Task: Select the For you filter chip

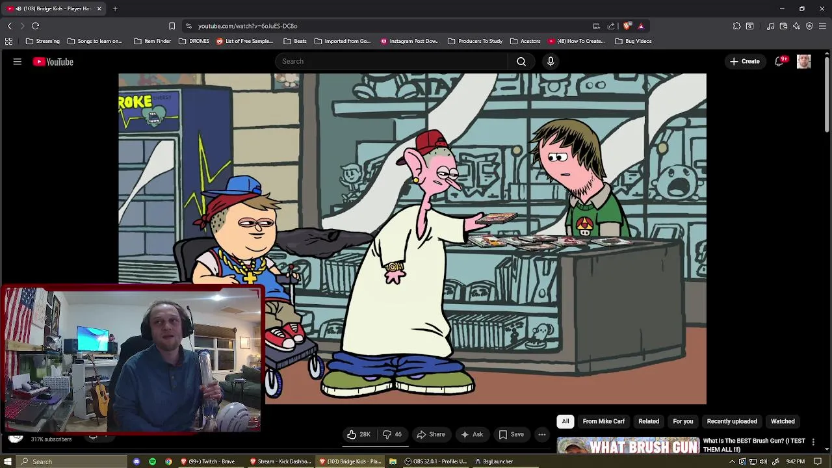Action: [x=683, y=421]
